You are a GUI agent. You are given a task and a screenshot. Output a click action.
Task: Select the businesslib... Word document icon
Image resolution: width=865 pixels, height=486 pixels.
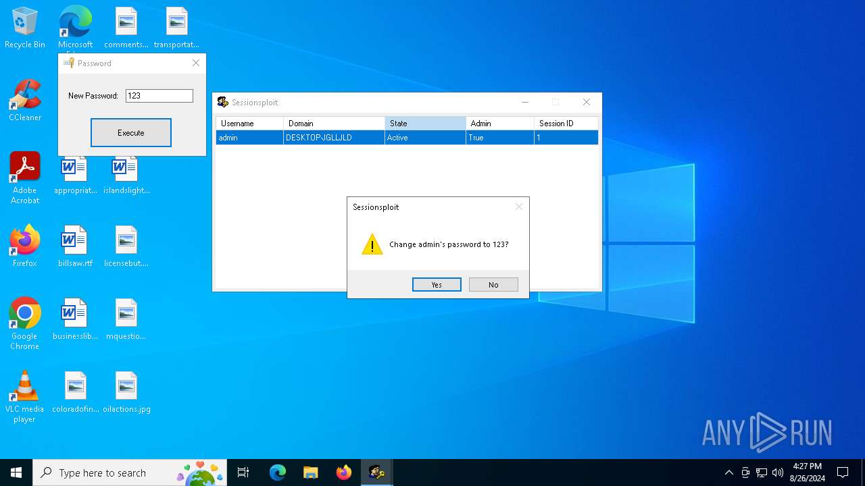click(75, 319)
